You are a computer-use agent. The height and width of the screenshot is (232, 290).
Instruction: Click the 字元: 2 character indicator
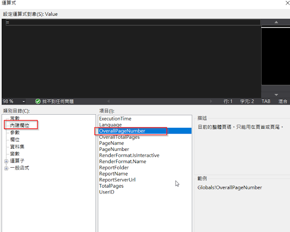247,101
